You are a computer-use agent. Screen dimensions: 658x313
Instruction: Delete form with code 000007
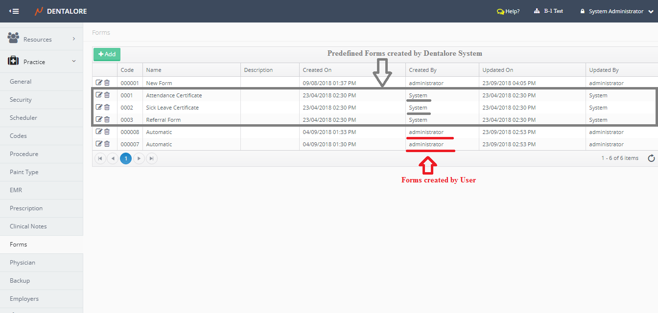tap(107, 144)
